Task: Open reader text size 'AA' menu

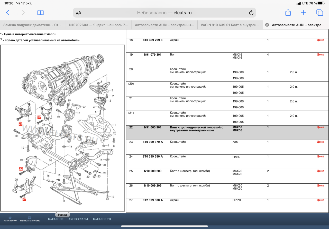Action: (79, 13)
